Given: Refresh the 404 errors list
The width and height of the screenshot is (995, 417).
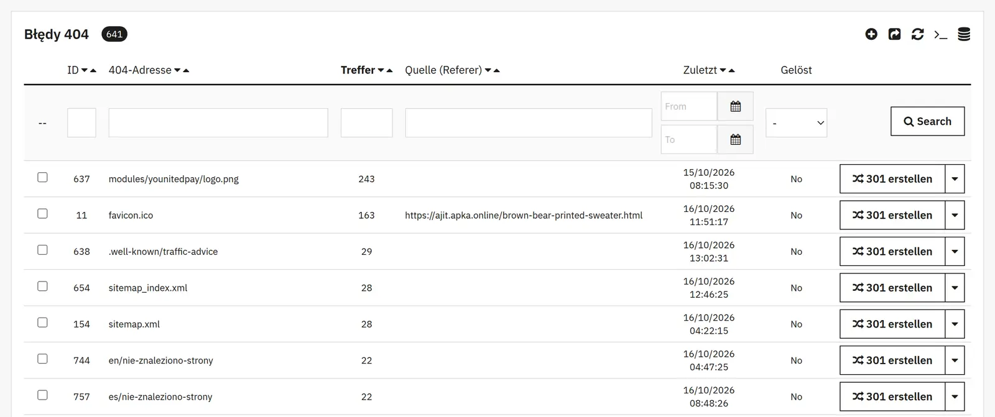Looking at the screenshot, I should (x=917, y=34).
